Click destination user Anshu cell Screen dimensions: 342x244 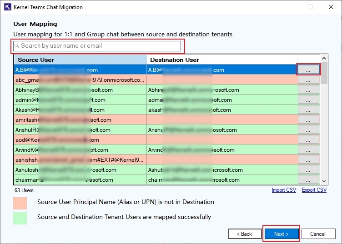tap(222, 130)
